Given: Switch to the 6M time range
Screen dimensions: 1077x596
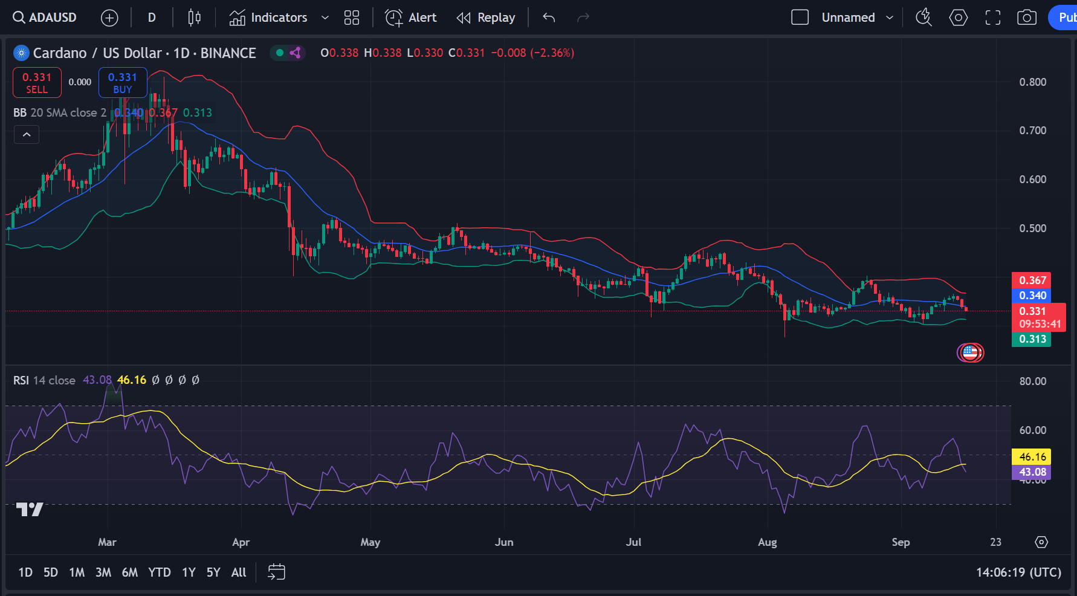Looking at the screenshot, I should point(129,572).
